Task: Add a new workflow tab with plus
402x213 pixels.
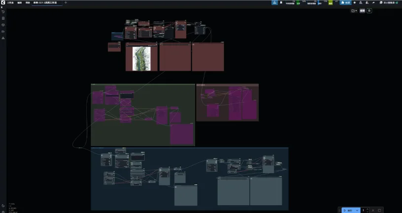Action: (x=66, y=2)
